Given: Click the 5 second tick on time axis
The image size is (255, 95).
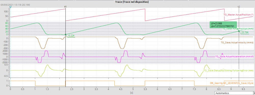Looking at the screenshot, I should pyautogui.click(x=133, y=89).
